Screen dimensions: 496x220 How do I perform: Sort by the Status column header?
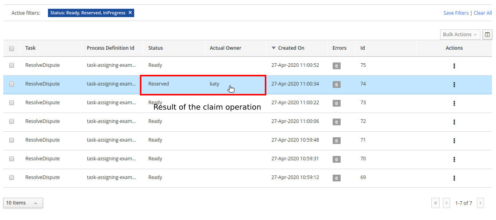coord(155,48)
